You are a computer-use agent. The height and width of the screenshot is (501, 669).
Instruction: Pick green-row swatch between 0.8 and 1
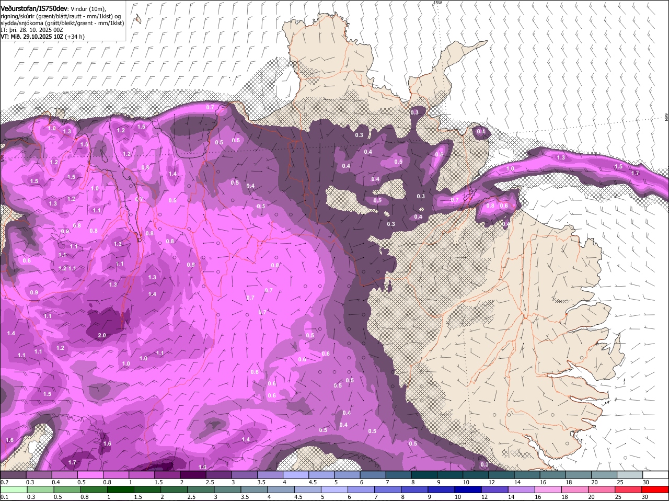94,489
